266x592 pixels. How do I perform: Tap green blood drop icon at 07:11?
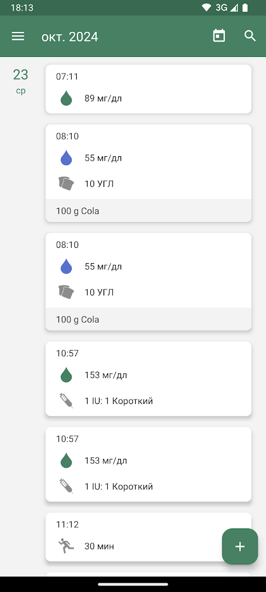pyautogui.click(x=66, y=99)
